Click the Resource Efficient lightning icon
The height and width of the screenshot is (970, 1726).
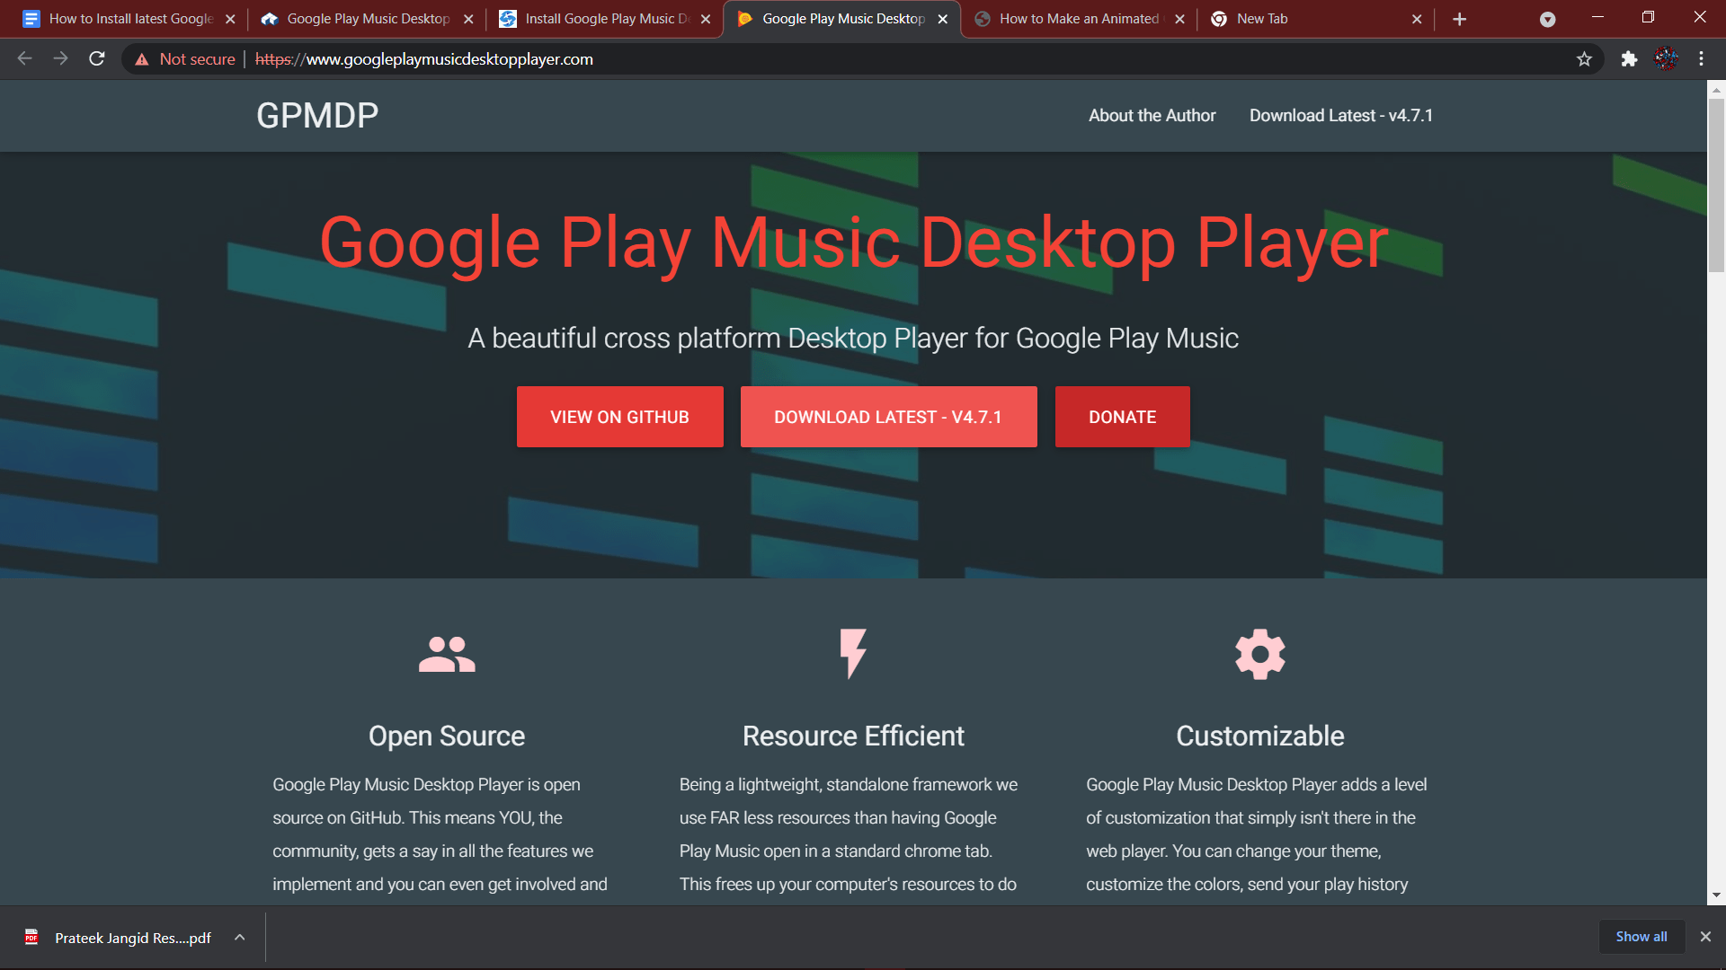click(x=852, y=653)
